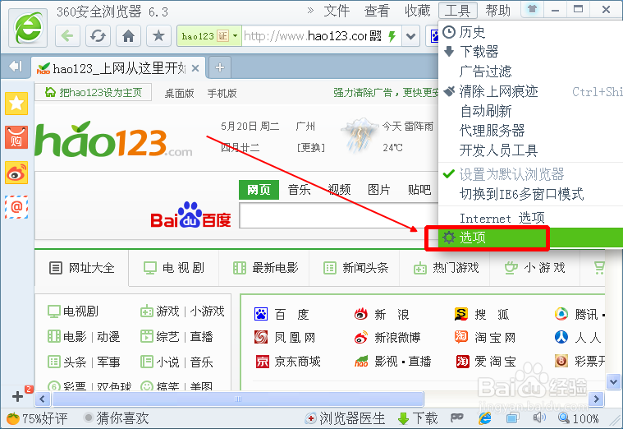Image resolution: width=623 pixels, height=429 pixels.
Task: Open the 网址大全 category tab
Action: (x=82, y=268)
